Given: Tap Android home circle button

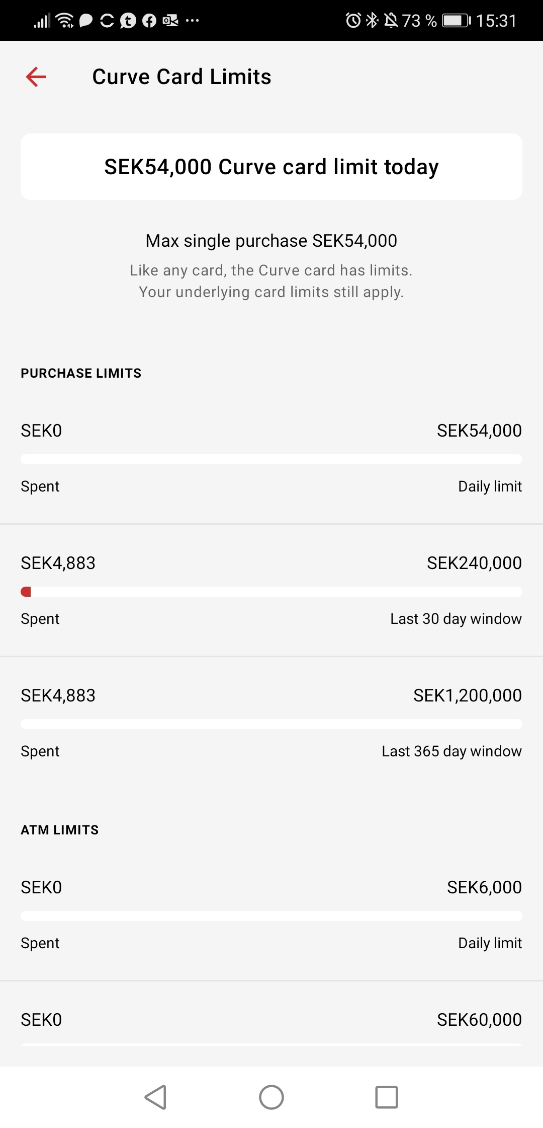Looking at the screenshot, I should pyautogui.click(x=271, y=1097).
